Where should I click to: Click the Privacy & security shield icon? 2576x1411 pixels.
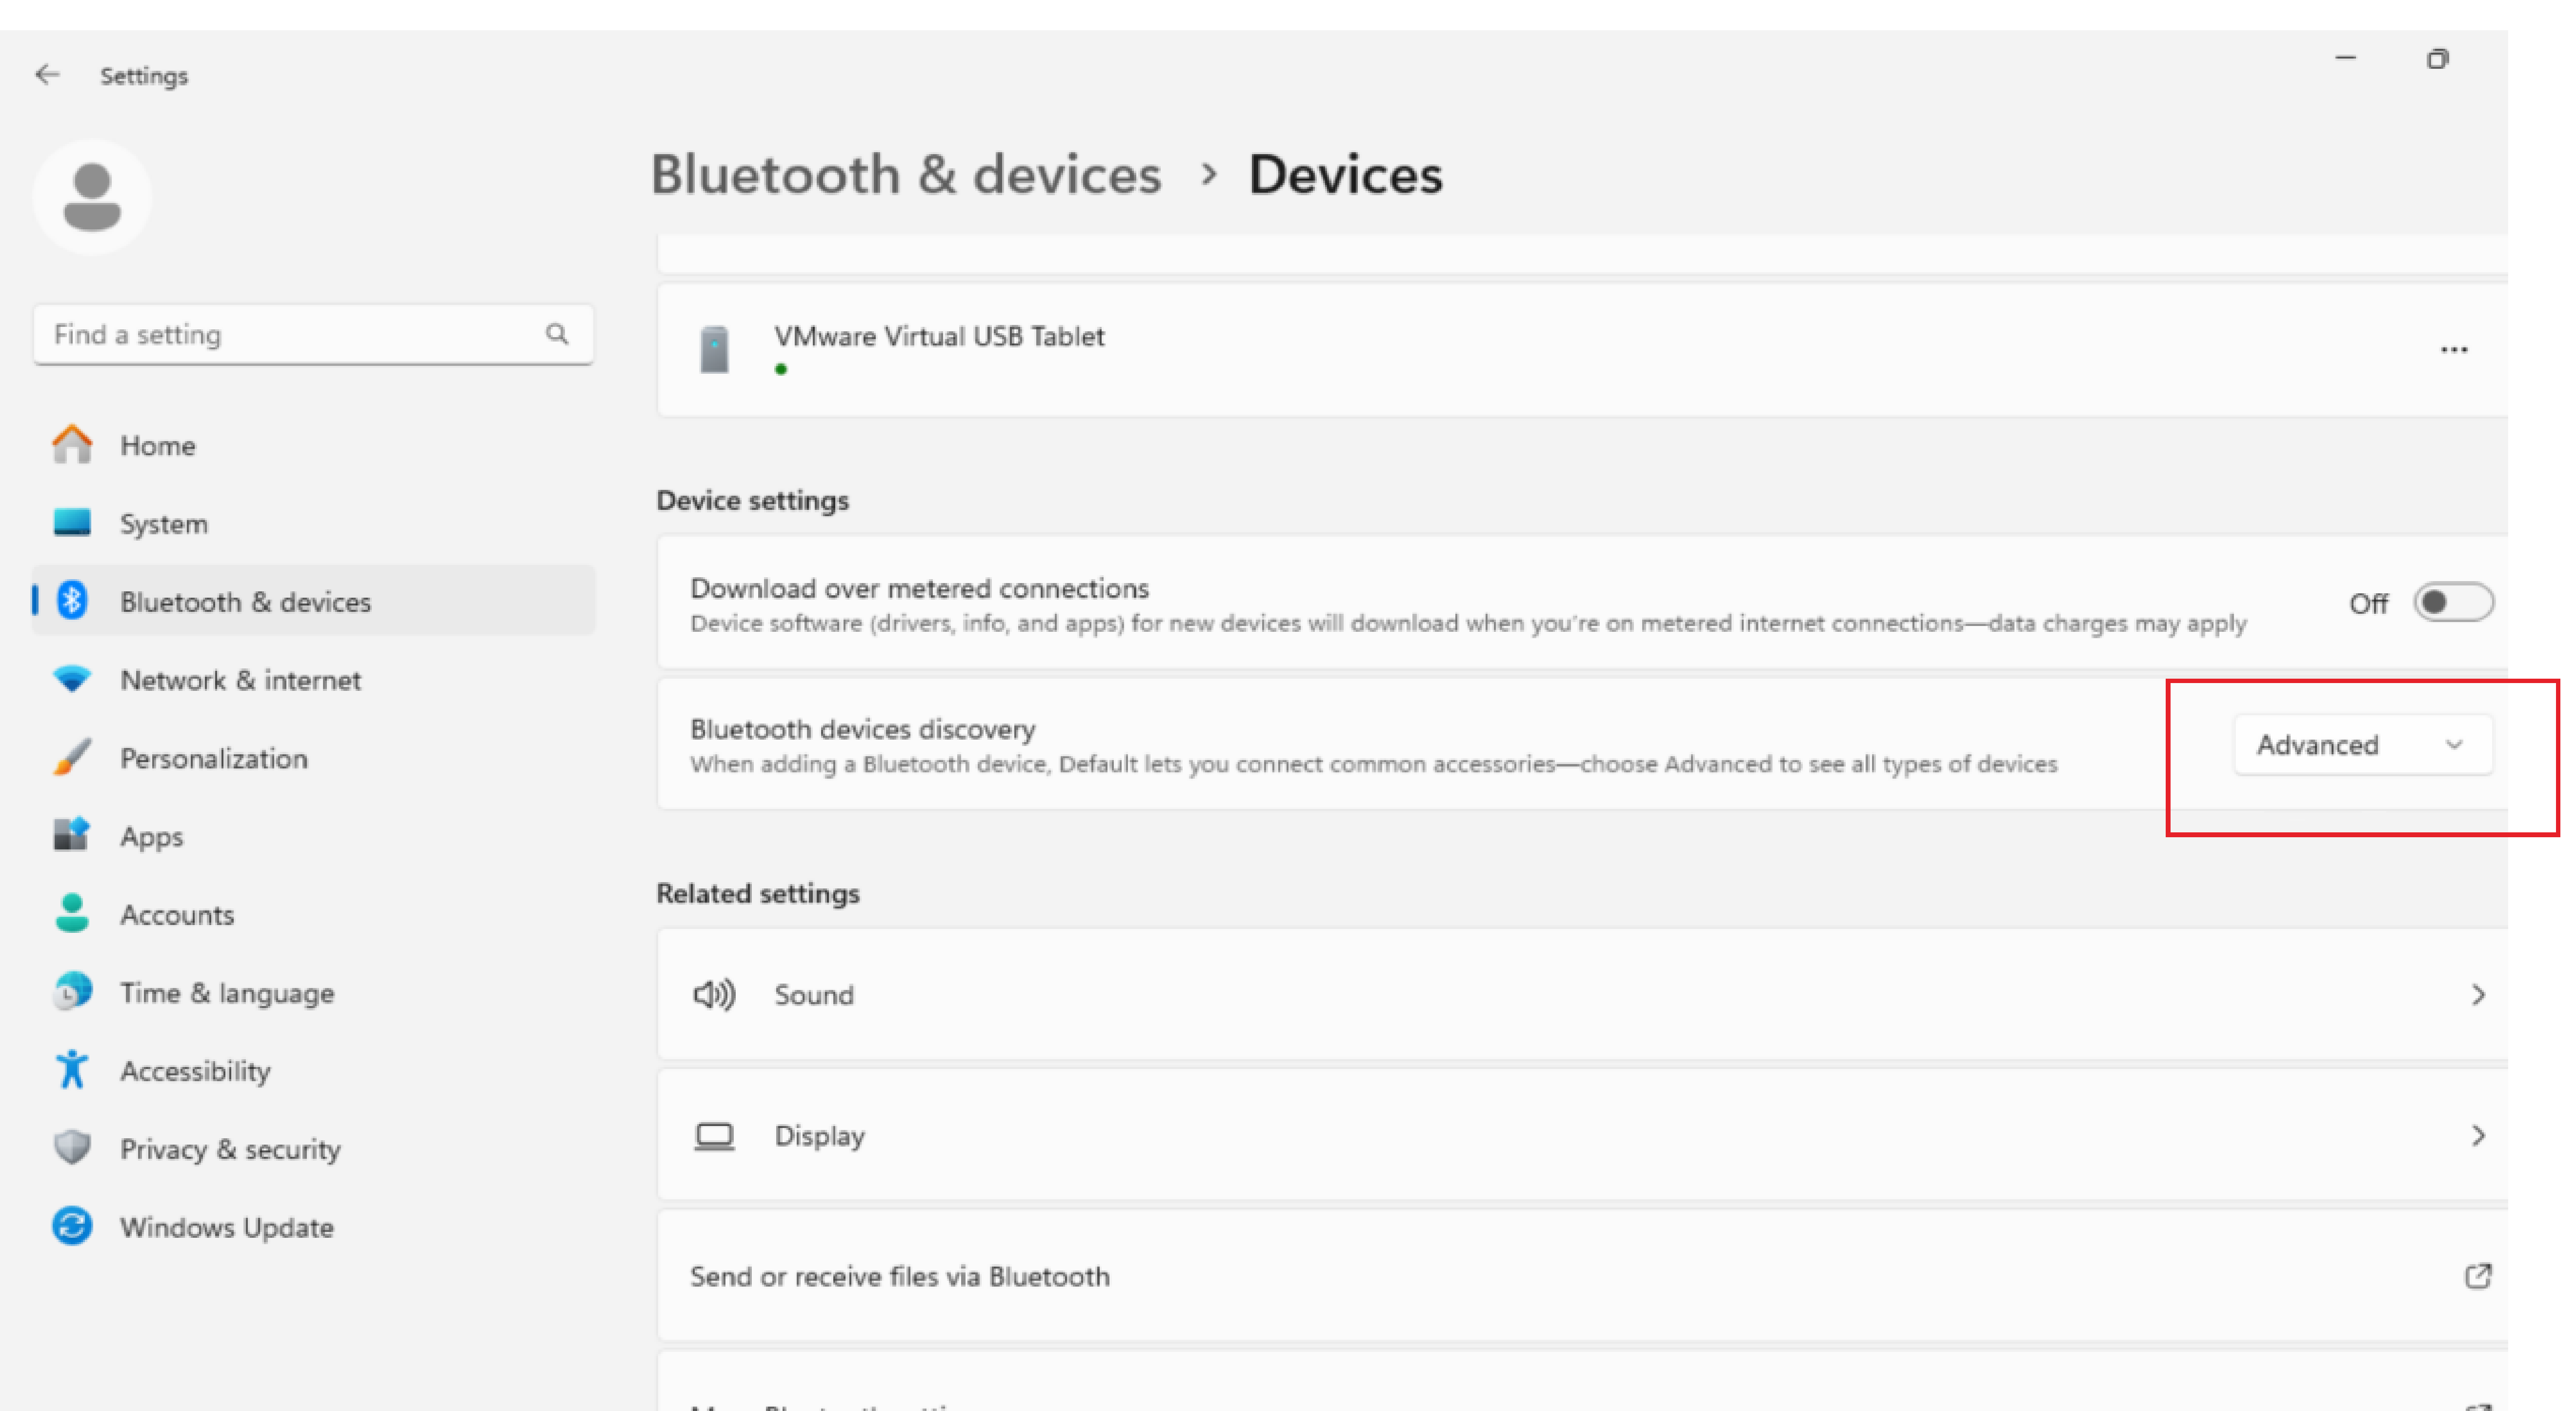(x=72, y=1148)
